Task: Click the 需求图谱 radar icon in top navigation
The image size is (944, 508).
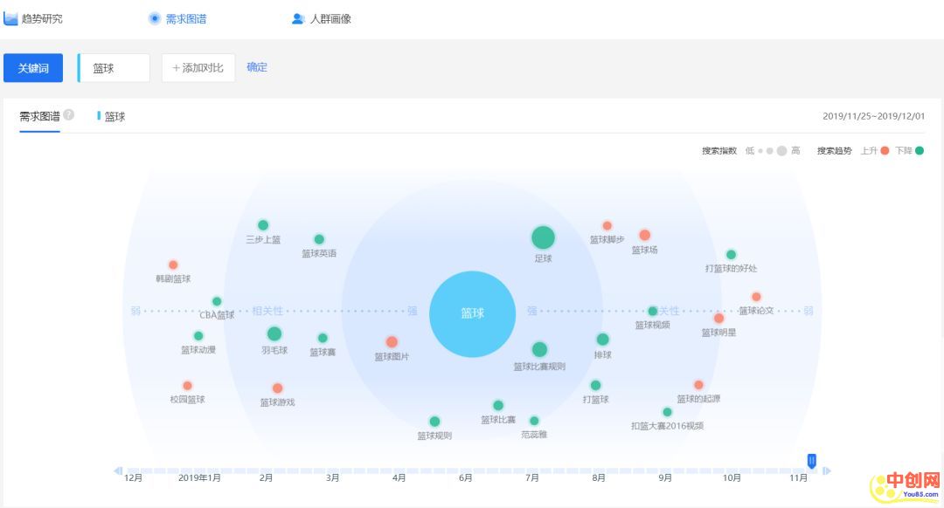Action: click(x=155, y=18)
